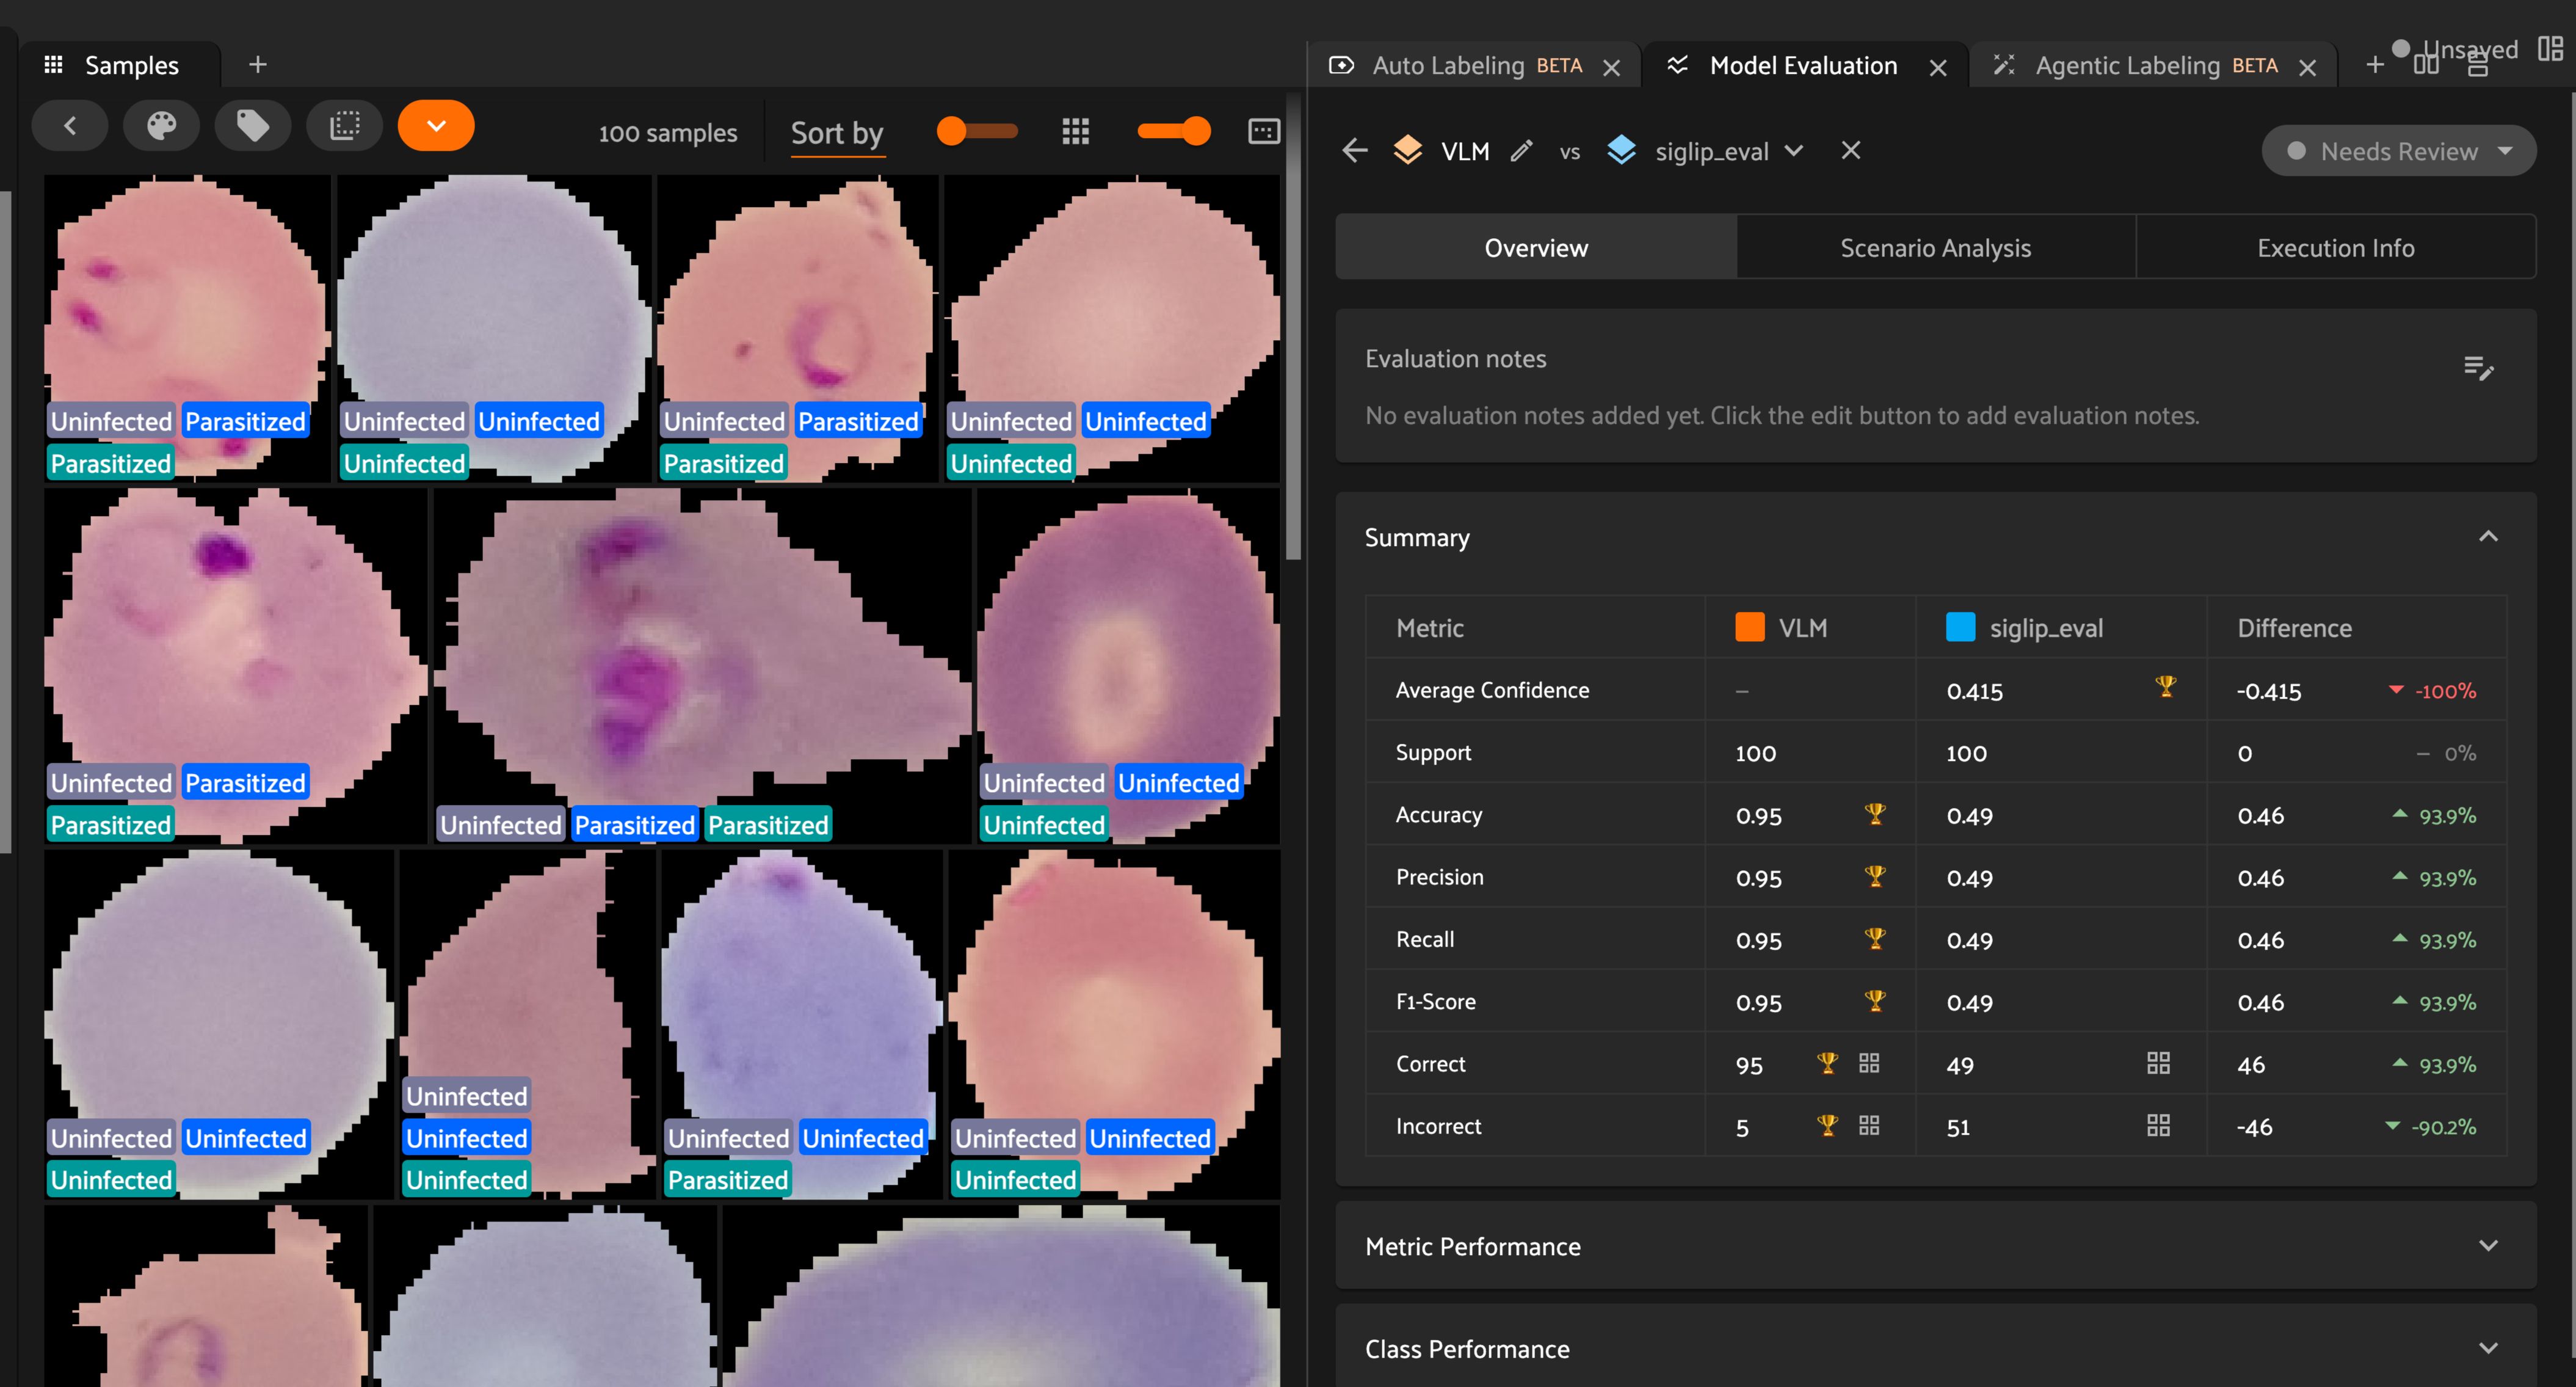
Task: Open the Scenario Analysis tab
Action: click(x=1935, y=248)
